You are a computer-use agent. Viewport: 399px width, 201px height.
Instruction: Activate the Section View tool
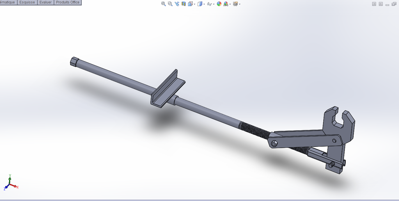[184, 4]
